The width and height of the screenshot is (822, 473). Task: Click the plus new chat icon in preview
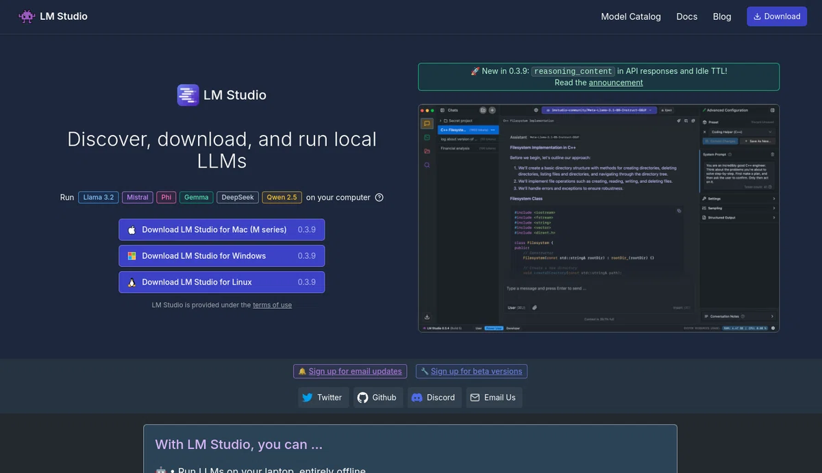point(492,110)
